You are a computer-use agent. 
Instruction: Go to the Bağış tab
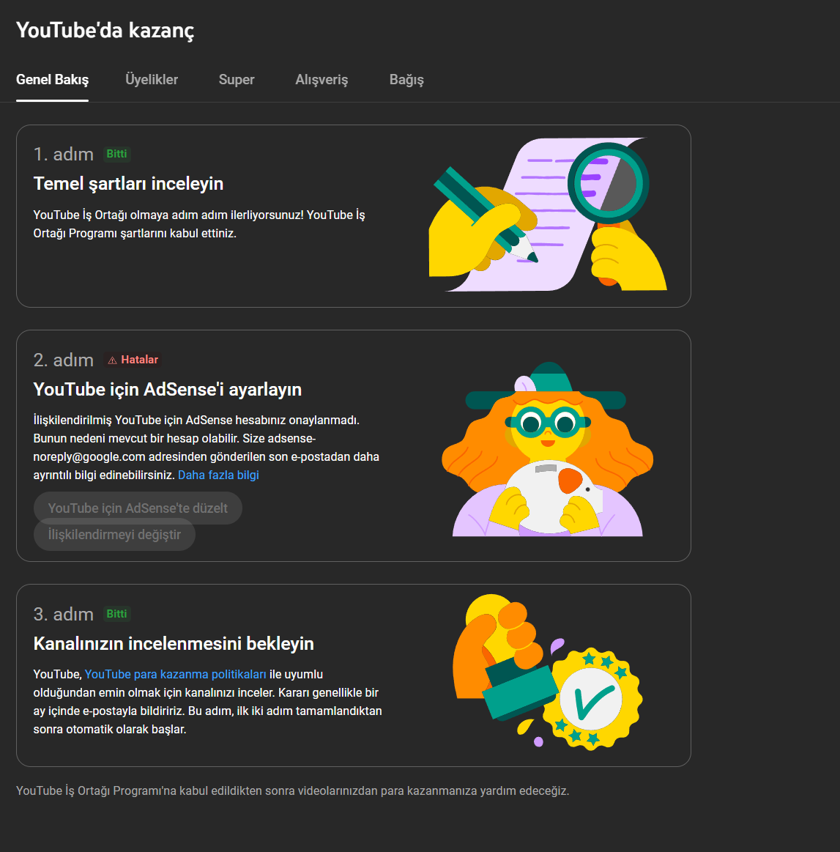pos(406,80)
